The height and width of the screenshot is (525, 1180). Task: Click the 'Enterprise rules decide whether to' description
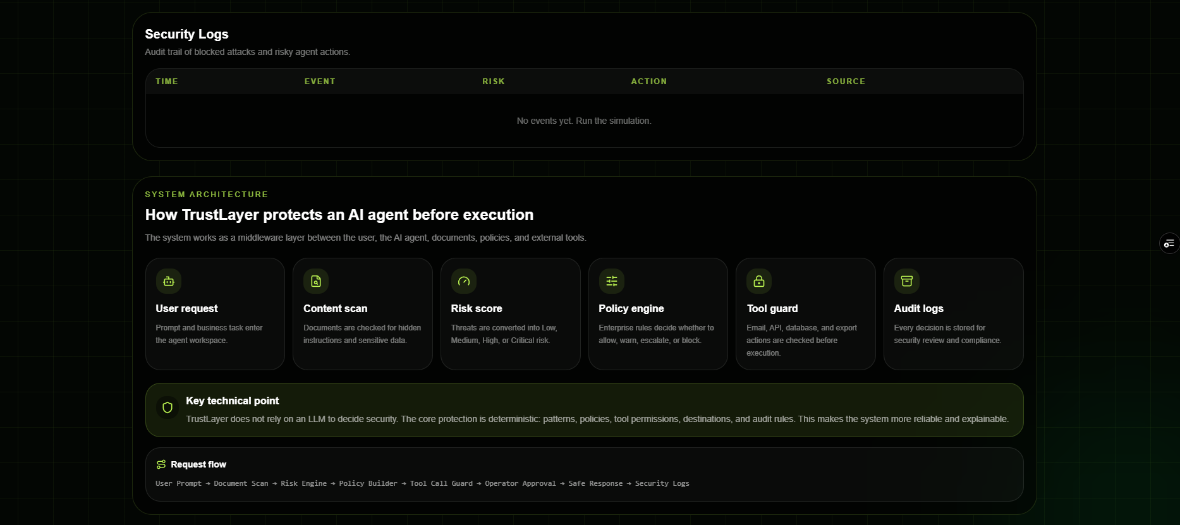pyautogui.click(x=657, y=334)
